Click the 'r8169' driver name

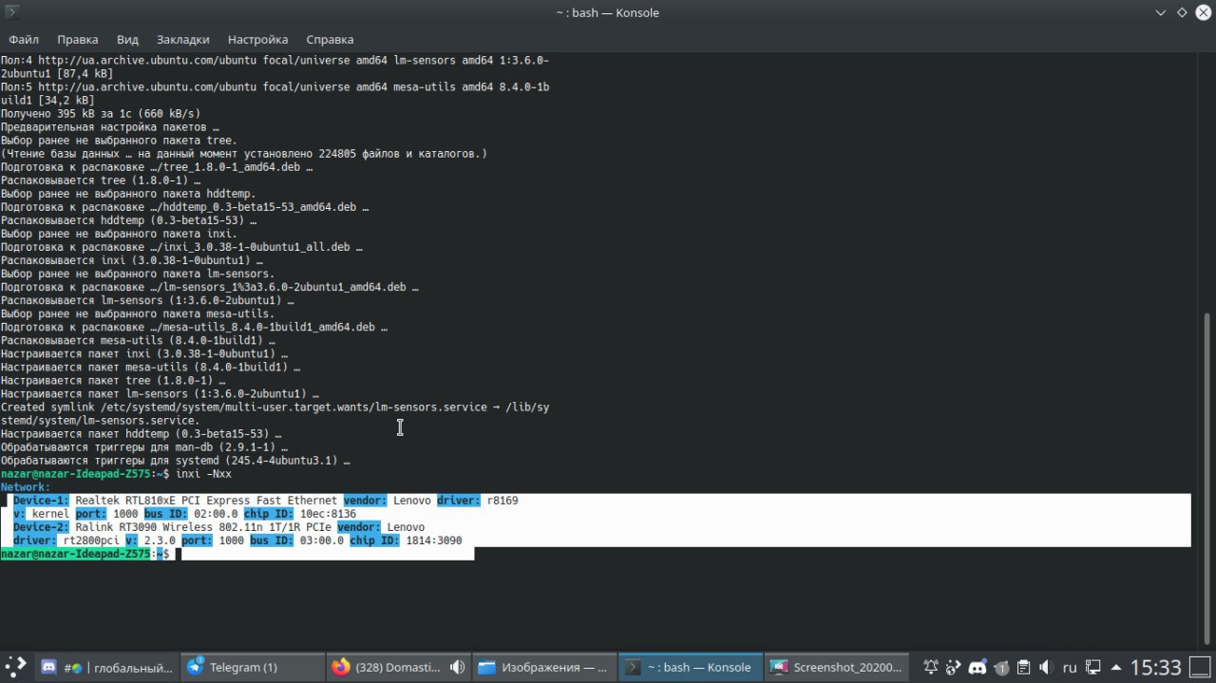click(503, 500)
